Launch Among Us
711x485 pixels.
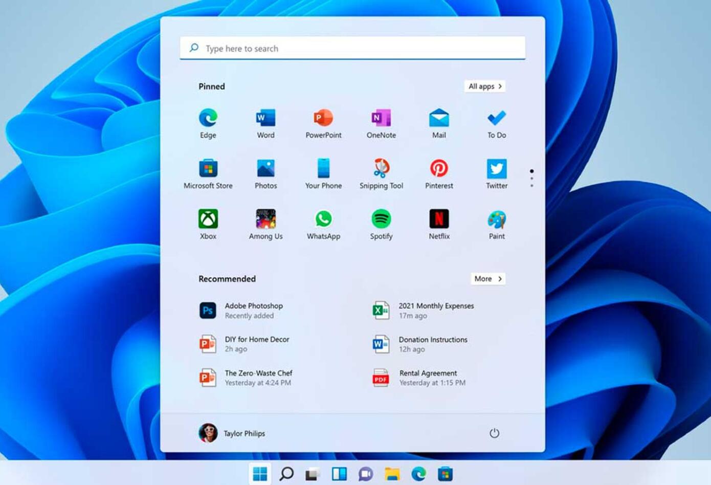point(265,225)
